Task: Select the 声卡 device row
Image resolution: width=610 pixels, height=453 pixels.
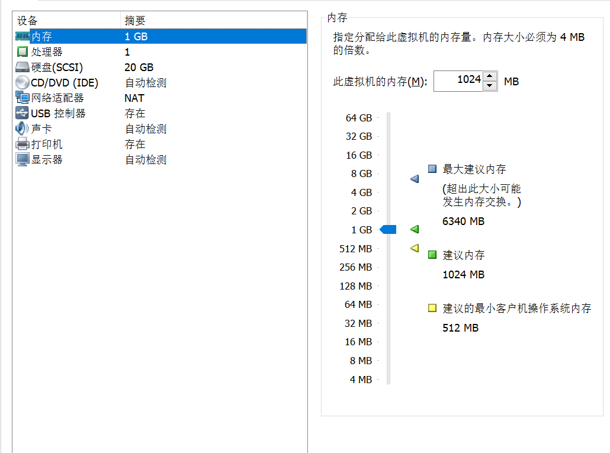Action: (160, 128)
